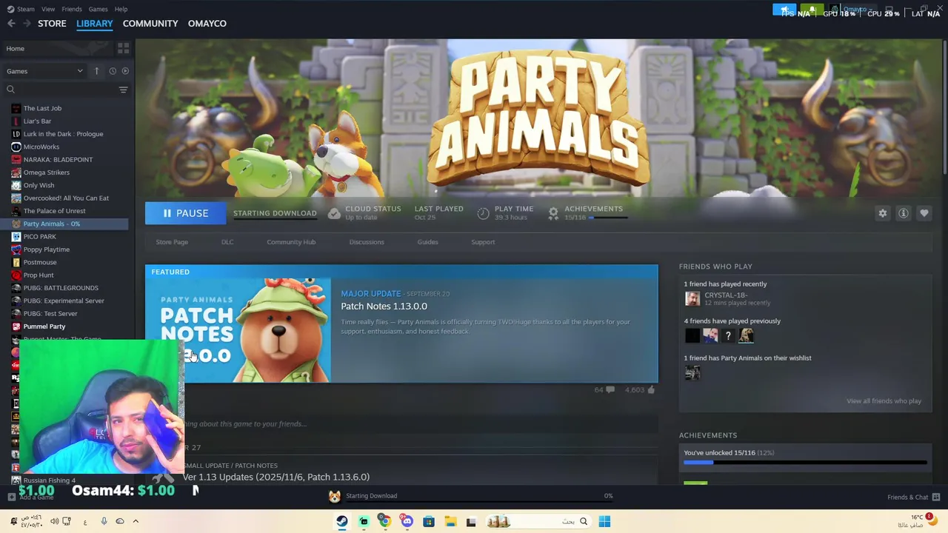
Task: Add Party Animals to favorites heart
Action: click(924, 213)
